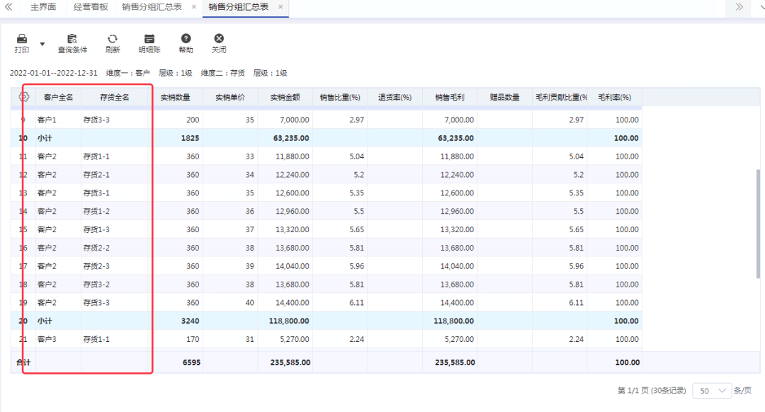Switch to the 经营看板 tab

pyautogui.click(x=91, y=7)
